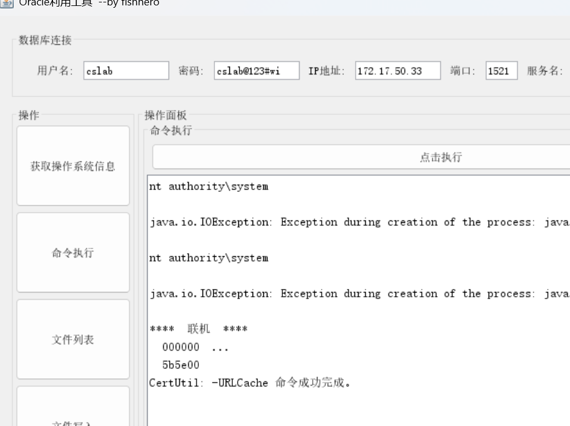This screenshot has height=426, width=570.
Task: Click first 'nt authority\system' output line
Action: pyautogui.click(x=208, y=186)
